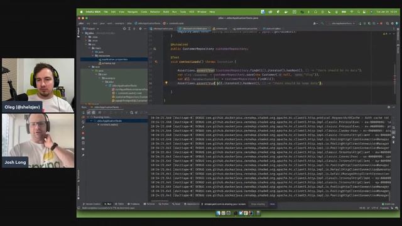
Task: Toggle show passed tests in Run toolbar
Action: pos(89,112)
